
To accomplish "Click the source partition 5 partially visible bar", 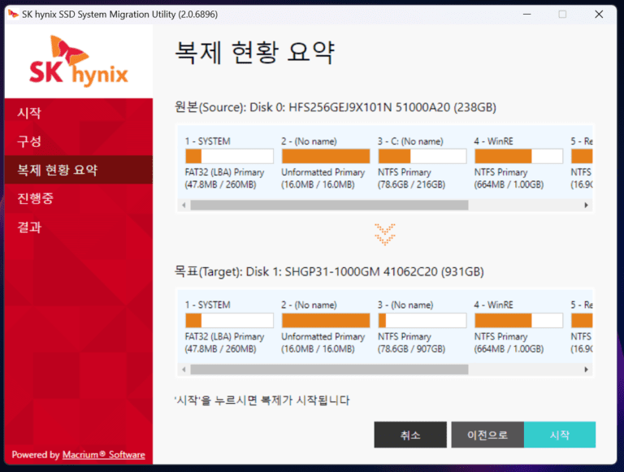I will tap(582, 156).
